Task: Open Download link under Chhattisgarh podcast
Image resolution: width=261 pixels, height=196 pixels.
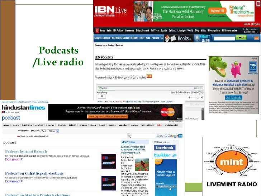Action: [x=13, y=181]
